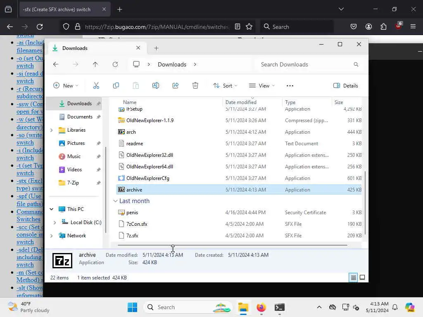Toggle Firefox reader view icon
The height and width of the screenshot is (317, 423).
tap(238, 27)
